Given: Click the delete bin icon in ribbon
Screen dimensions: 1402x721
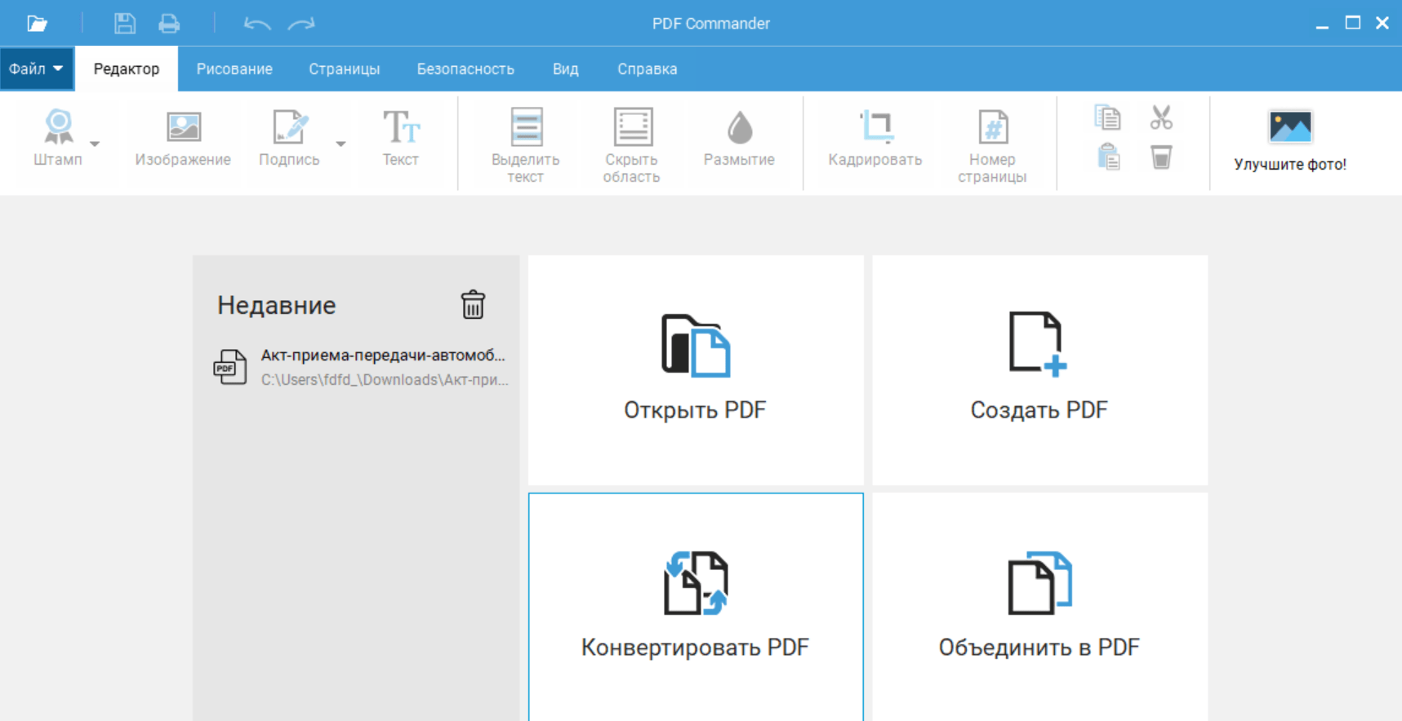Looking at the screenshot, I should (1161, 157).
